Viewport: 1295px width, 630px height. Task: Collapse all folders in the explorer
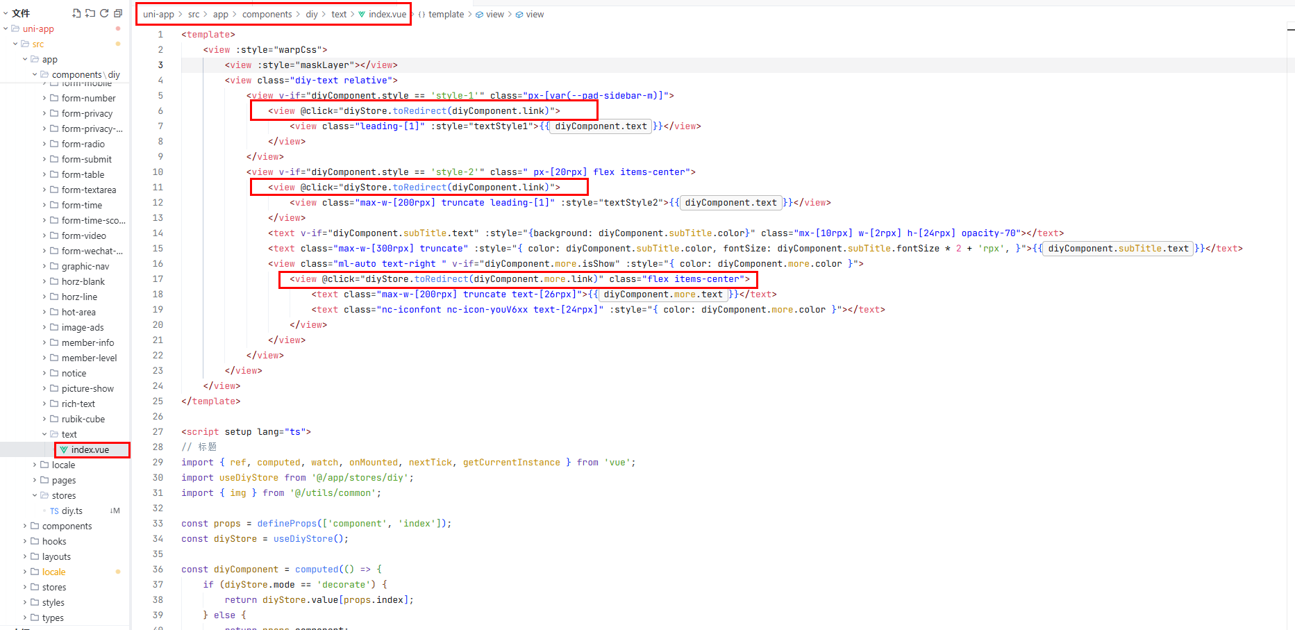tap(118, 13)
